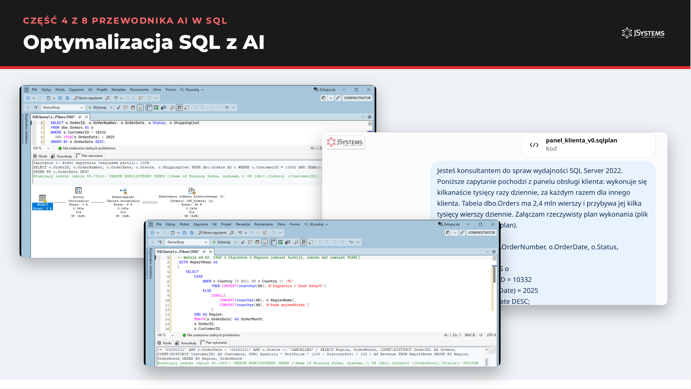Close the SQLQuery1 tab in back window
This screenshot has height=389, width=691.
click(x=86, y=117)
